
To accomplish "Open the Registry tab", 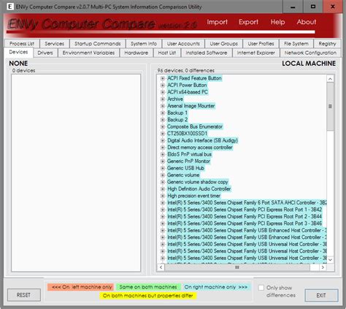I will 327,44.
